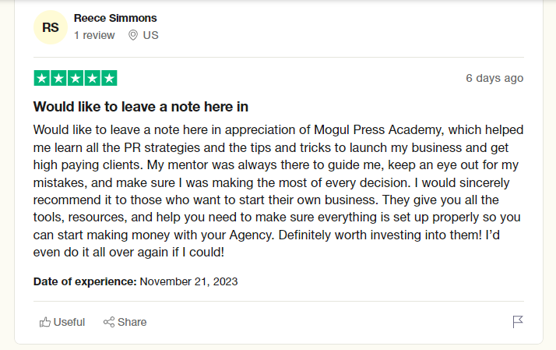Click the RS avatar circle
Screen dimensions: 556x350
pyautogui.click(x=51, y=27)
